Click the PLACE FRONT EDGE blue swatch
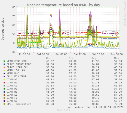This screenshot has height=113, width=127. [x=4, y=64]
